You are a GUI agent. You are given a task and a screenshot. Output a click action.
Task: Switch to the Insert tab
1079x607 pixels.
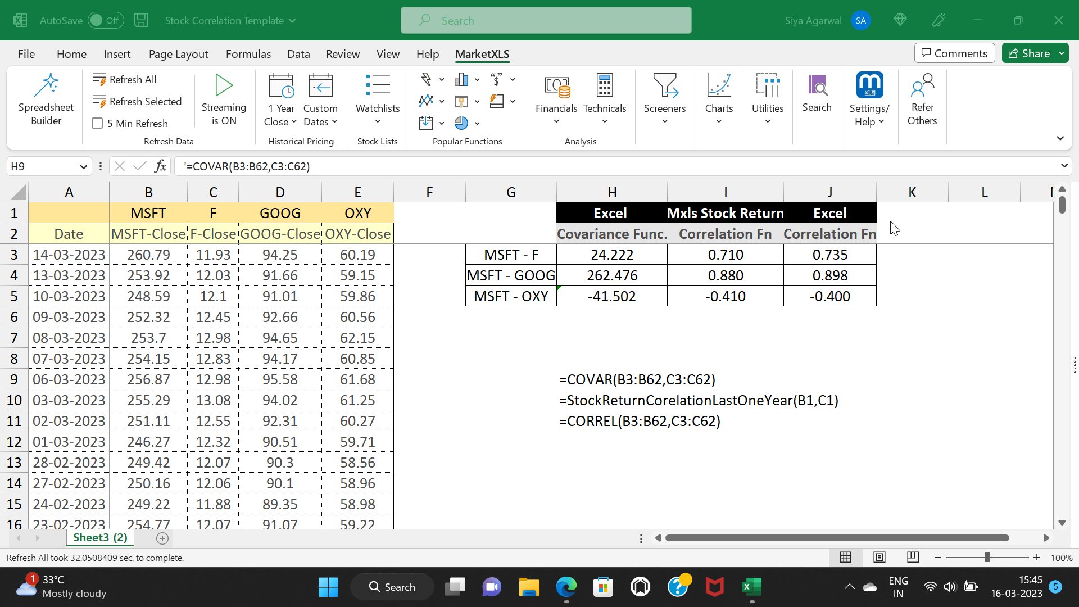pos(117,54)
